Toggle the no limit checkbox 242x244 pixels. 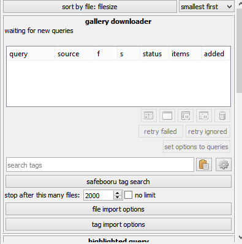(128, 195)
